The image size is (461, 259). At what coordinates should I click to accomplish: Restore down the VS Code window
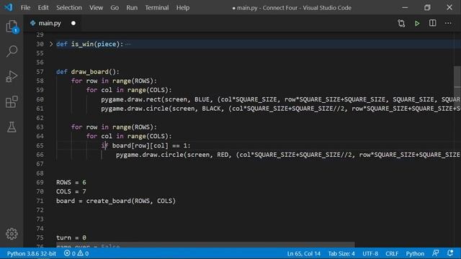click(427, 7)
